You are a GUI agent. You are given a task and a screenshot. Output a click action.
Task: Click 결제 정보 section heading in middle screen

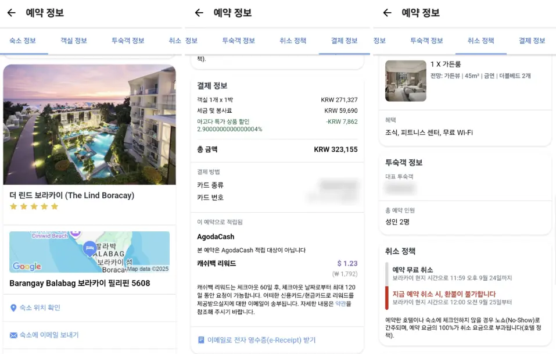pos(212,85)
